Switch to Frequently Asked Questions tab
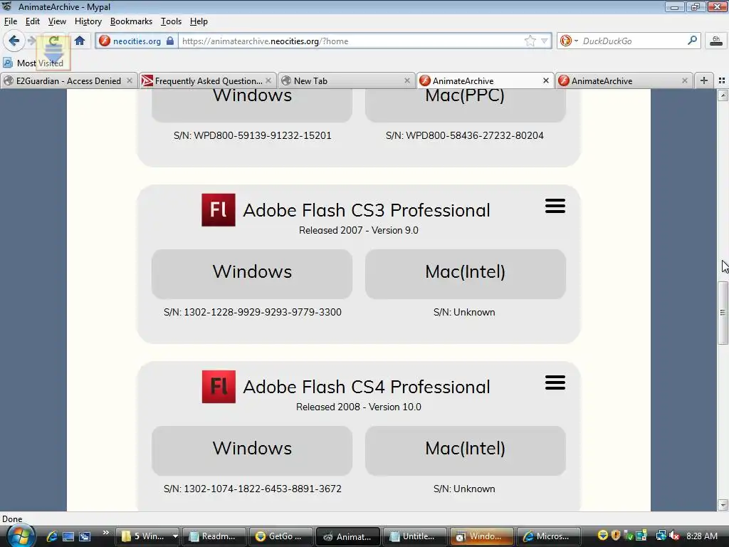 (208, 81)
